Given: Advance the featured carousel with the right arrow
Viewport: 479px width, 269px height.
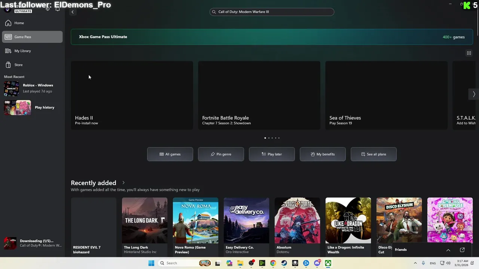Looking at the screenshot, I should [x=474, y=94].
